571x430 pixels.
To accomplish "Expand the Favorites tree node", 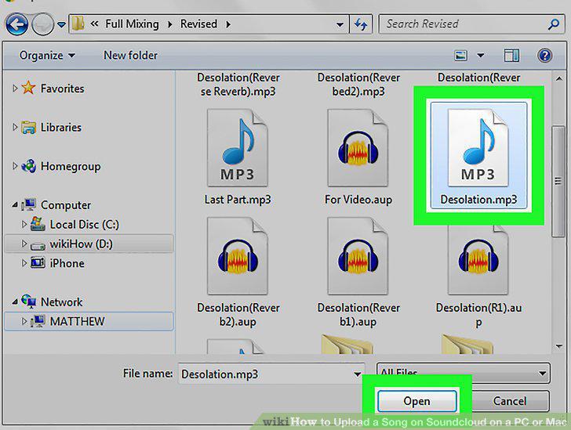I will tap(15, 89).
